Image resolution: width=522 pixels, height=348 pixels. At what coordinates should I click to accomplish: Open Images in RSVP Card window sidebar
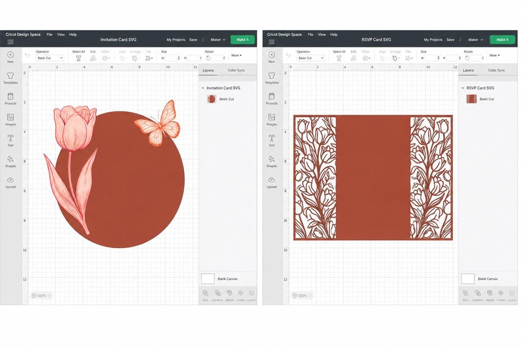[272, 120]
